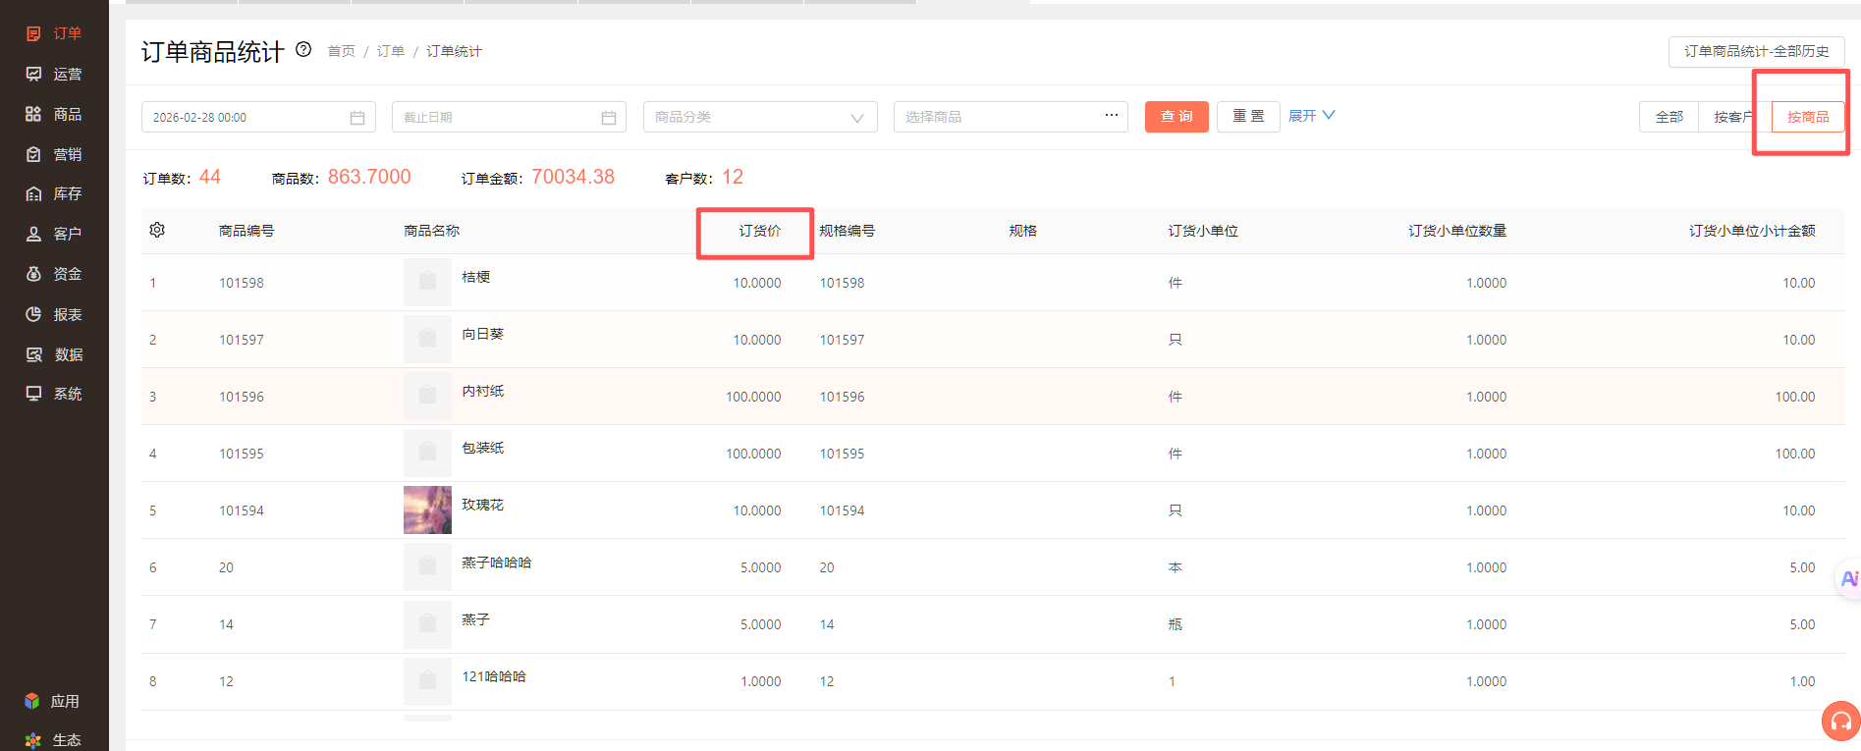
Task: Open the 生态 sidebar section
Action: point(52,740)
